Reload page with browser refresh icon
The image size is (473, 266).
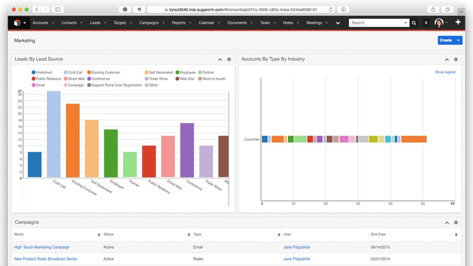pos(331,10)
